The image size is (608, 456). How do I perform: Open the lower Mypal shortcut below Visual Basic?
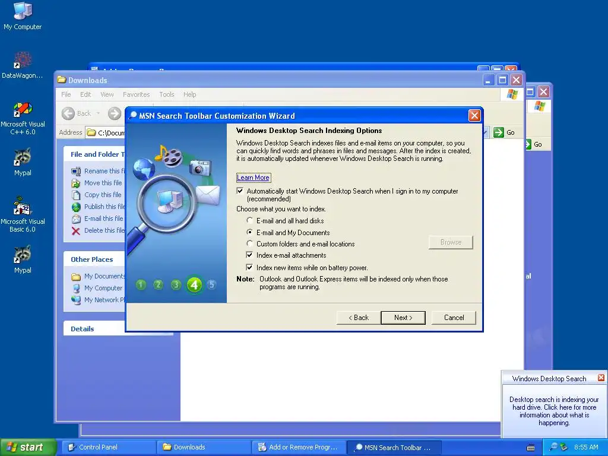tap(23, 259)
